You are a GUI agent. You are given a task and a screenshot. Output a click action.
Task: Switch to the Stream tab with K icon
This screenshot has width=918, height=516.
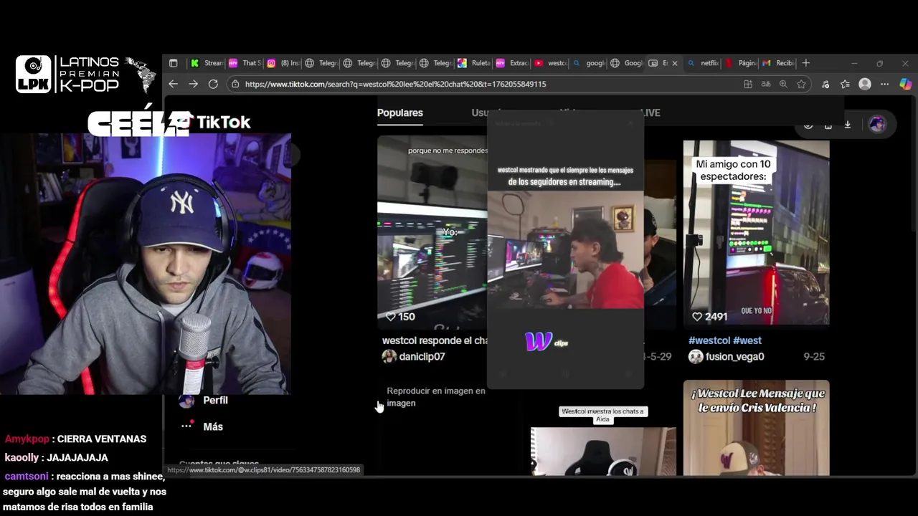point(207,63)
